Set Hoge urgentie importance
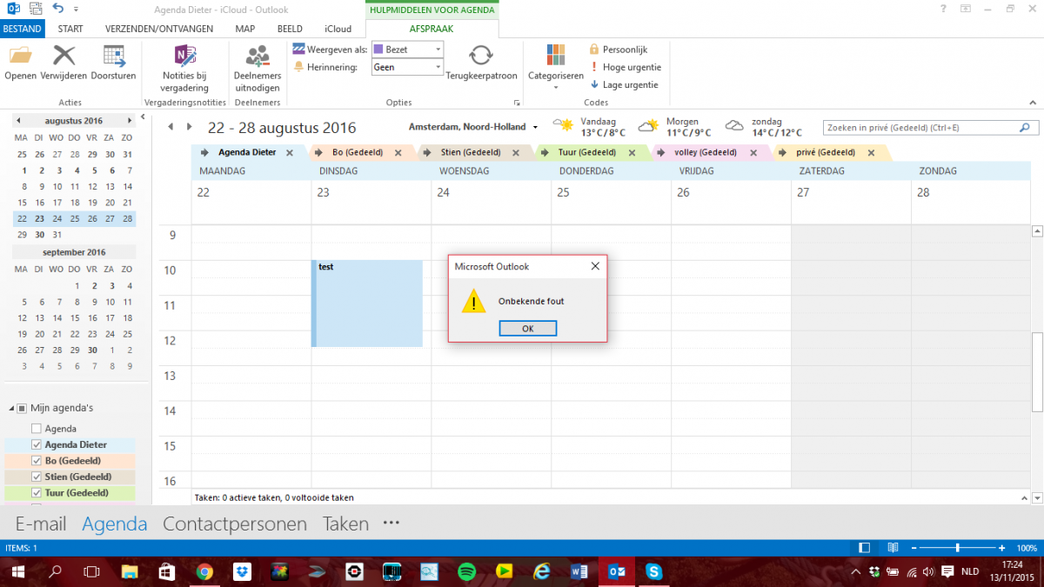This screenshot has width=1044, height=587. [x=626, y=67]
